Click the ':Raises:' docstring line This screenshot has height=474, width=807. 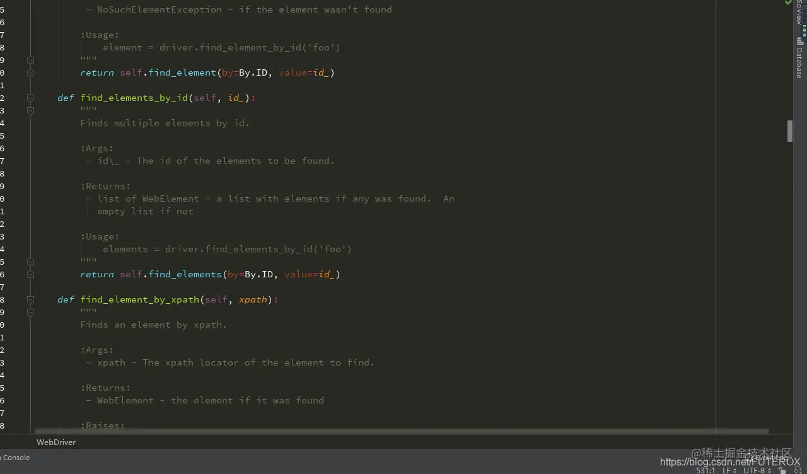103,425
